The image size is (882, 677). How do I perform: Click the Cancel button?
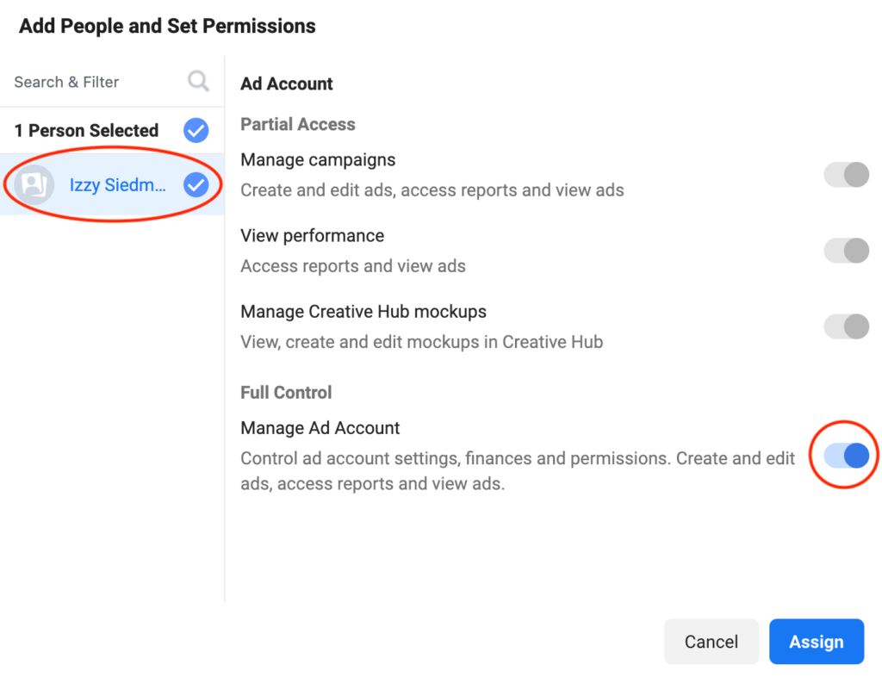click(x=711, y=642)
